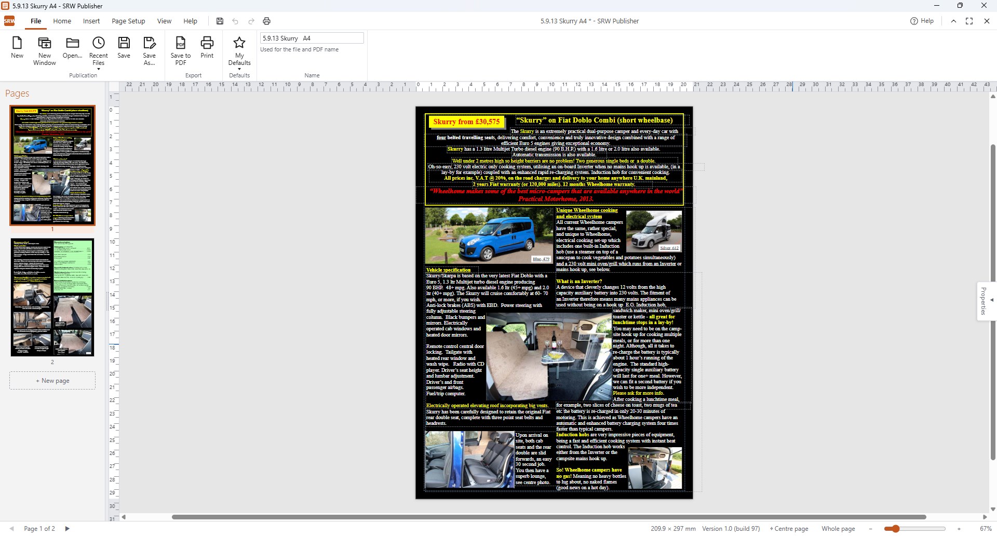Click the quick-access print icon
The width and height of the screenshot is (997, 536).
[x=267, y=21]
